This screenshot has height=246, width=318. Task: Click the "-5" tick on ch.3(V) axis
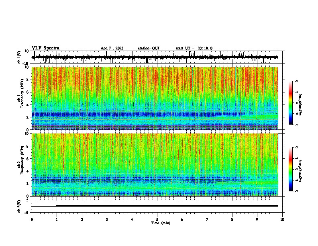(x=27, y=213)
